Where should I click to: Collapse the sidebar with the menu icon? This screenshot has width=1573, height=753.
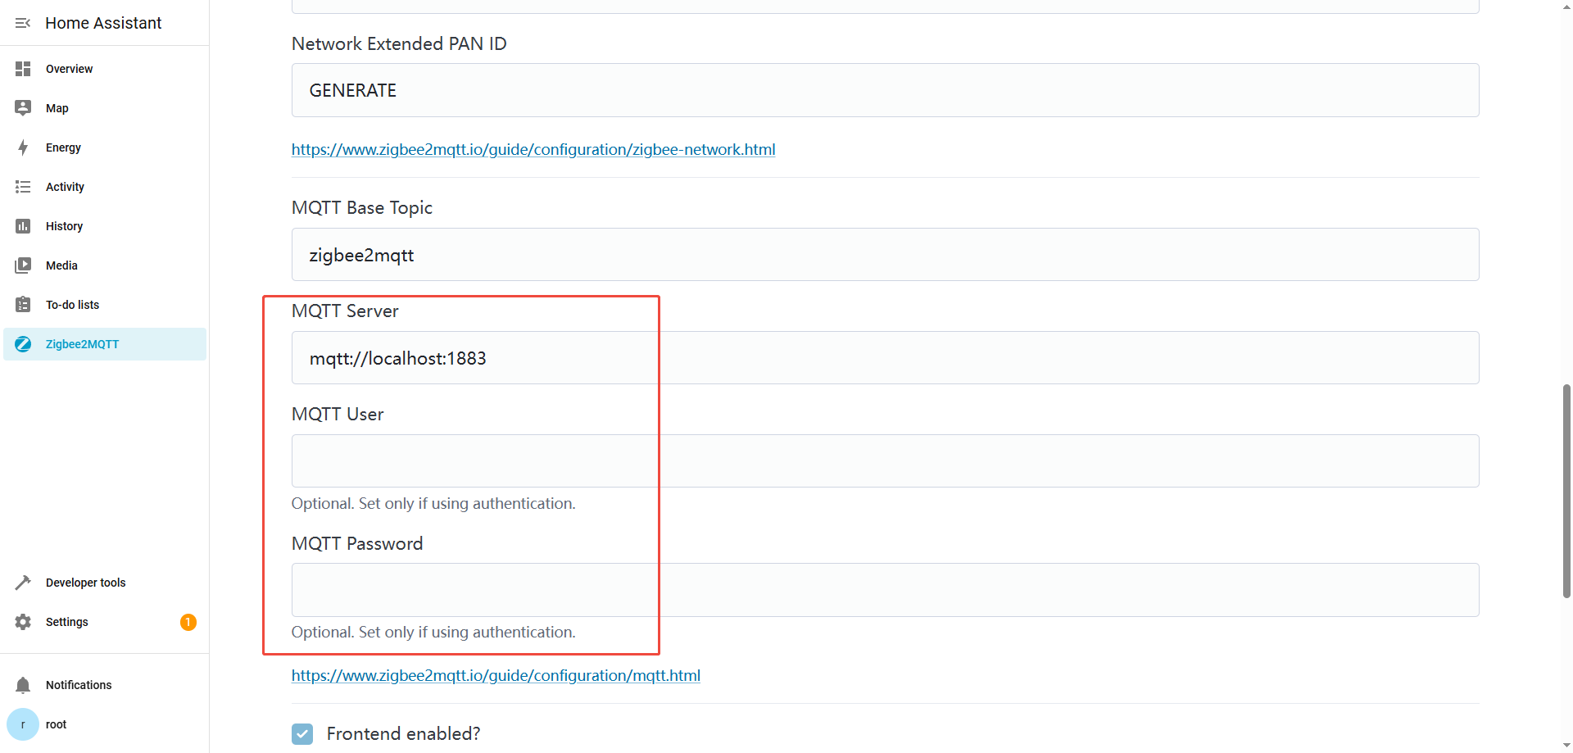(x=23, y=23)
